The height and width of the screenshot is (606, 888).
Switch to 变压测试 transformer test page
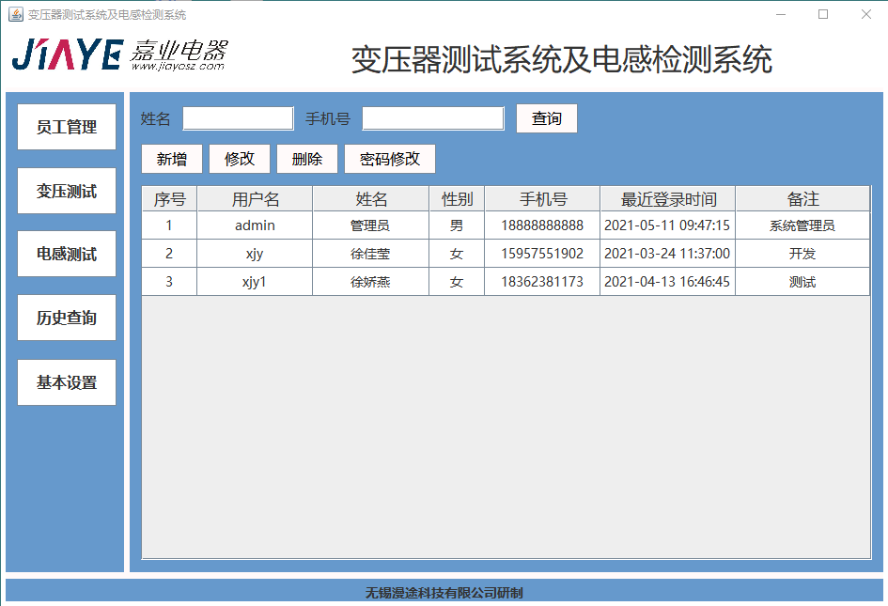(x=67, y=191)
